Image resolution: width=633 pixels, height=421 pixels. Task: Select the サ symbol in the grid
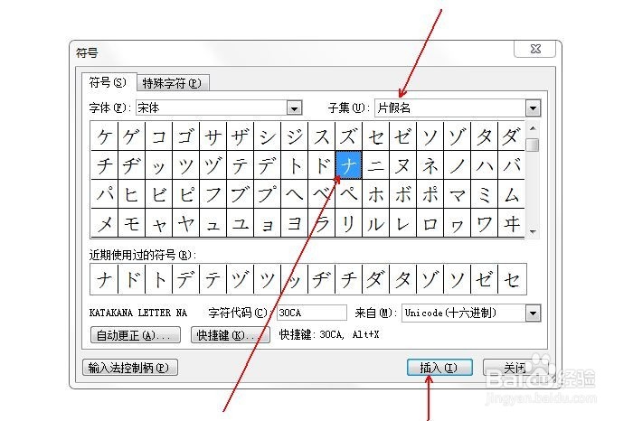213,136
